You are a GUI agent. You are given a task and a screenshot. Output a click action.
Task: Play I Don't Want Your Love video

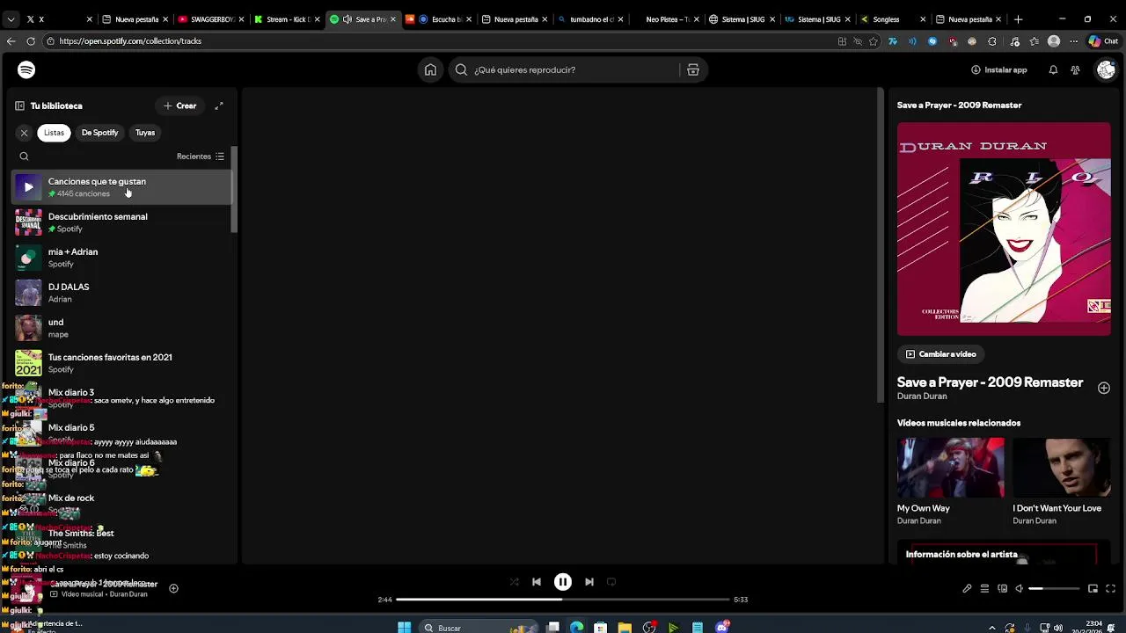point(1062,468)
